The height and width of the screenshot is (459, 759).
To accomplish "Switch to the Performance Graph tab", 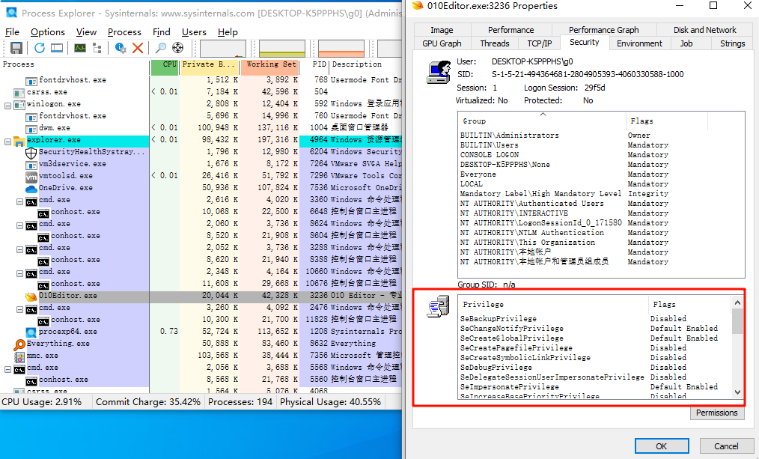I will pos(603,30).
